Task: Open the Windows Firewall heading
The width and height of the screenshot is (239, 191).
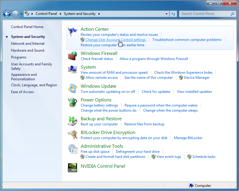Action: [99, 53]
